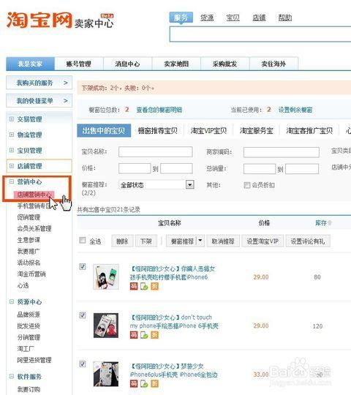The image size is (351, 395).
Task: Click the green badge under the 梦游少女 item
Action: tap(144, 383)
